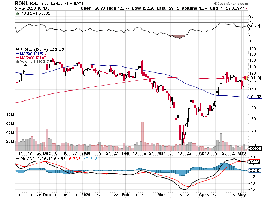262x198 pixels.
Task: Click '2020' on the date axis under volume
Action: click(x=86, y=153)
